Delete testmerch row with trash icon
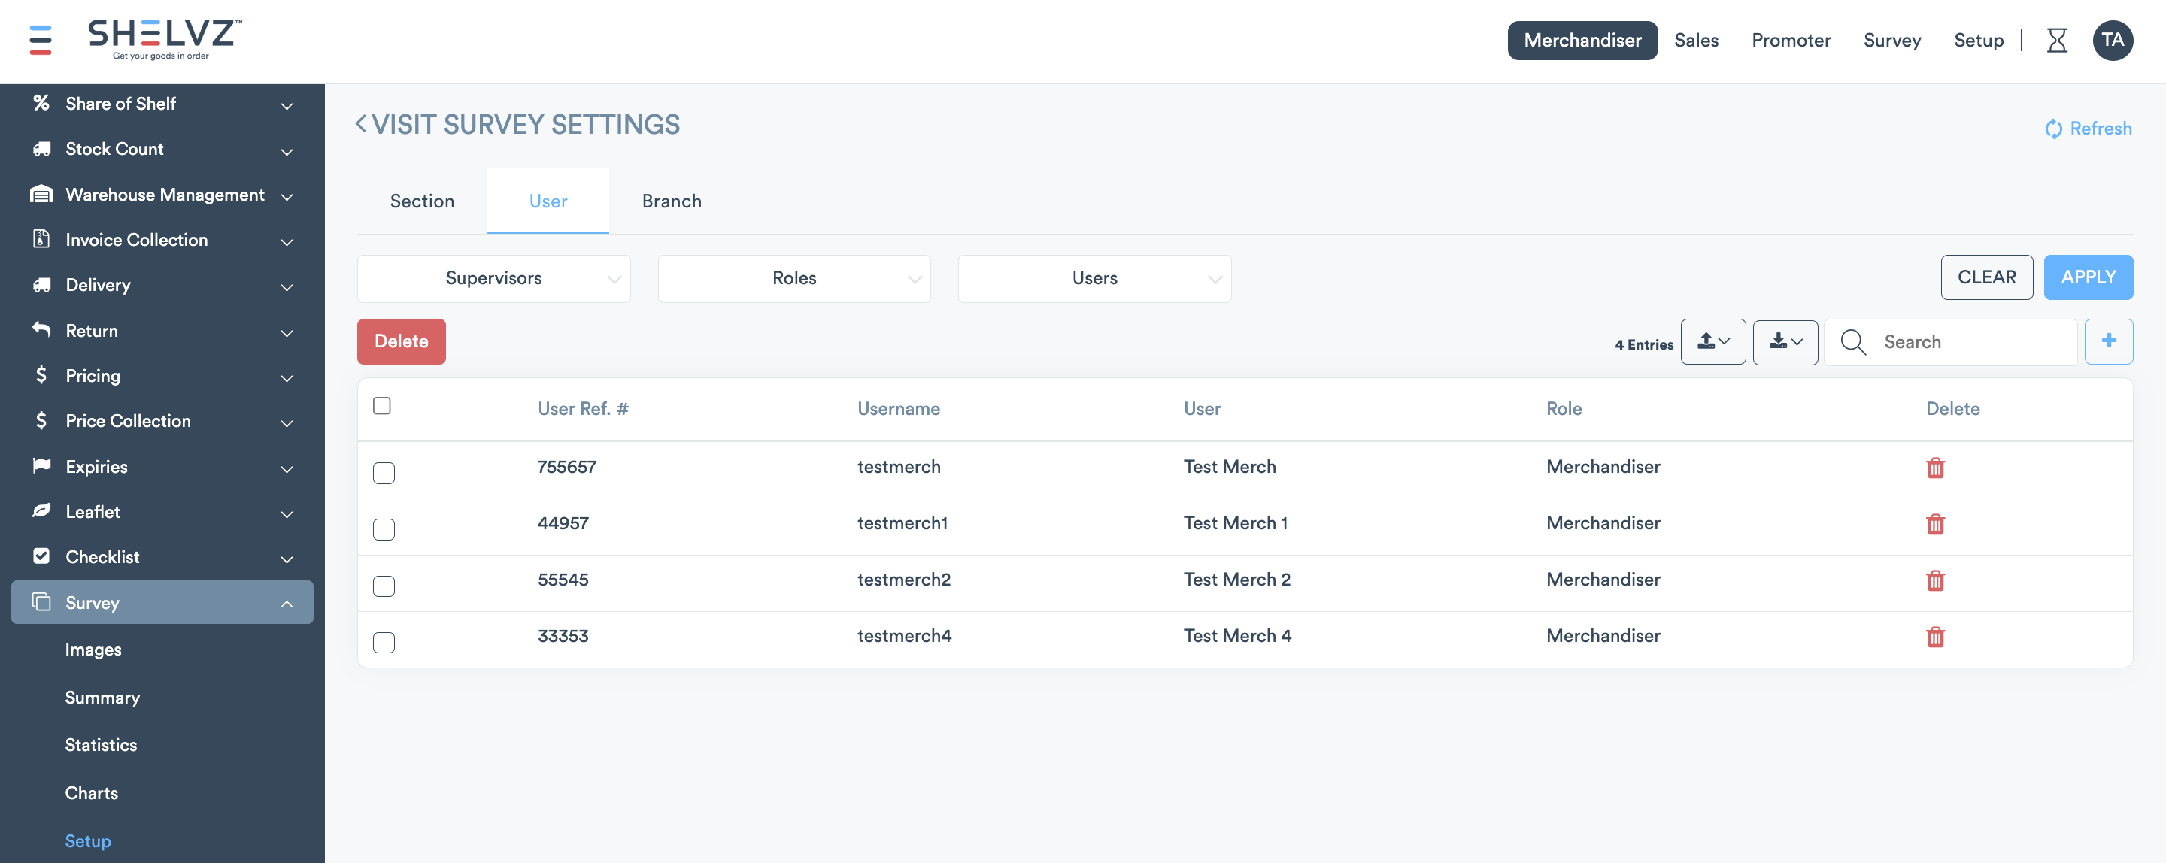Screen dimensions: 2166x863 coord(1935,468)
